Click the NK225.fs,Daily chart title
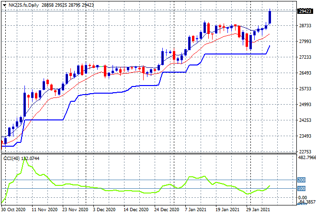 pos(23,5)
